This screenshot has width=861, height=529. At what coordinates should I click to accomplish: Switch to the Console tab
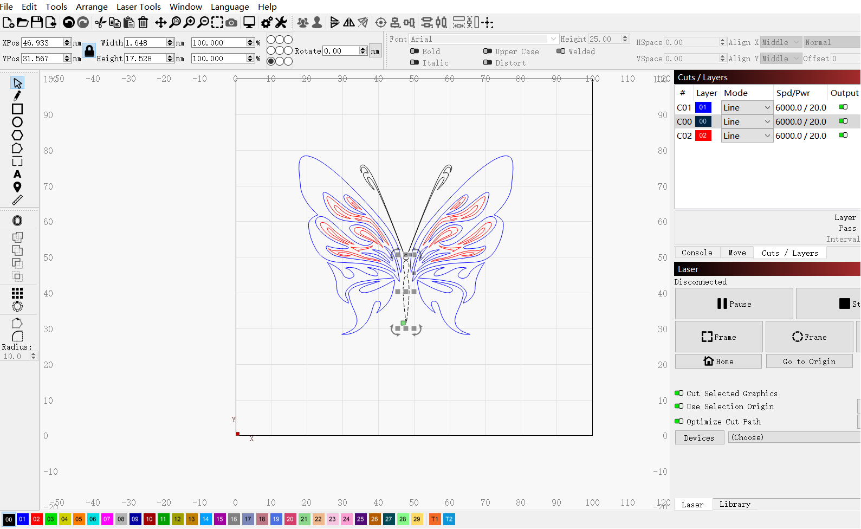point(697,253)
